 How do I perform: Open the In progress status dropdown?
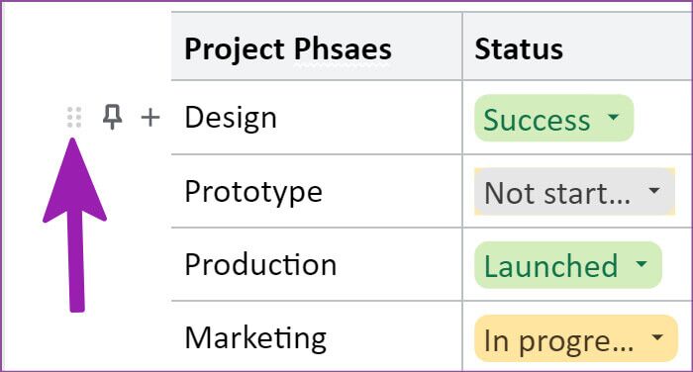[576, 338]
